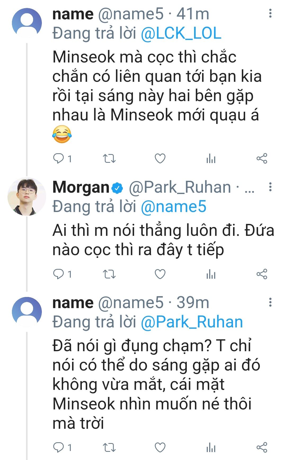Reply to the first tweet by name5
The width and height of the screenshot is (286, 460).
tap(59, 159)
